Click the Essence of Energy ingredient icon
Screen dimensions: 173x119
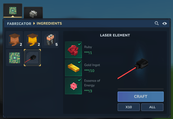tap(73, 86)
